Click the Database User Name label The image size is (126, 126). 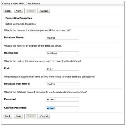[x=17, y=84]
